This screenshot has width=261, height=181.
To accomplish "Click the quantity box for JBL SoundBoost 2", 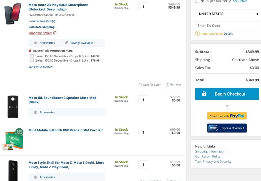I will coord(143,100).
